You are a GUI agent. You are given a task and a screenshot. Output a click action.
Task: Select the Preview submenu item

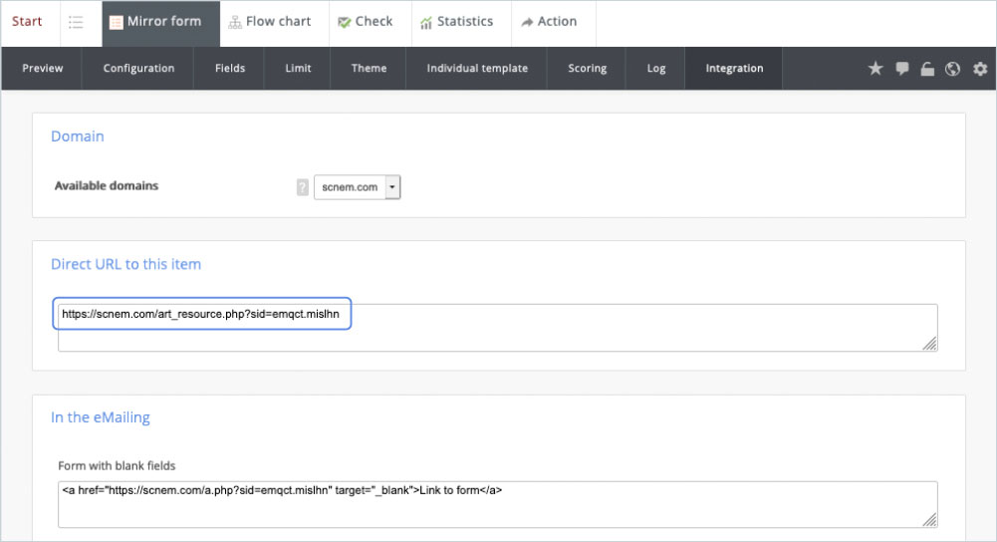pyautogui.click(x=43, y=69)
